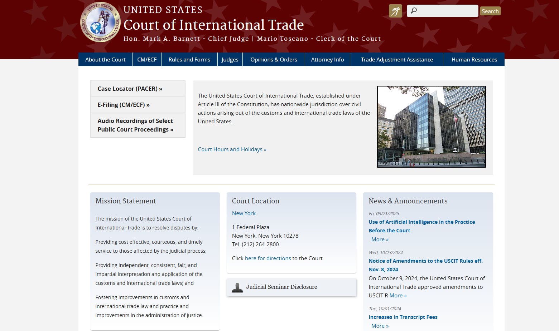Open the hearing accessibility icon

tap(395, 11)
